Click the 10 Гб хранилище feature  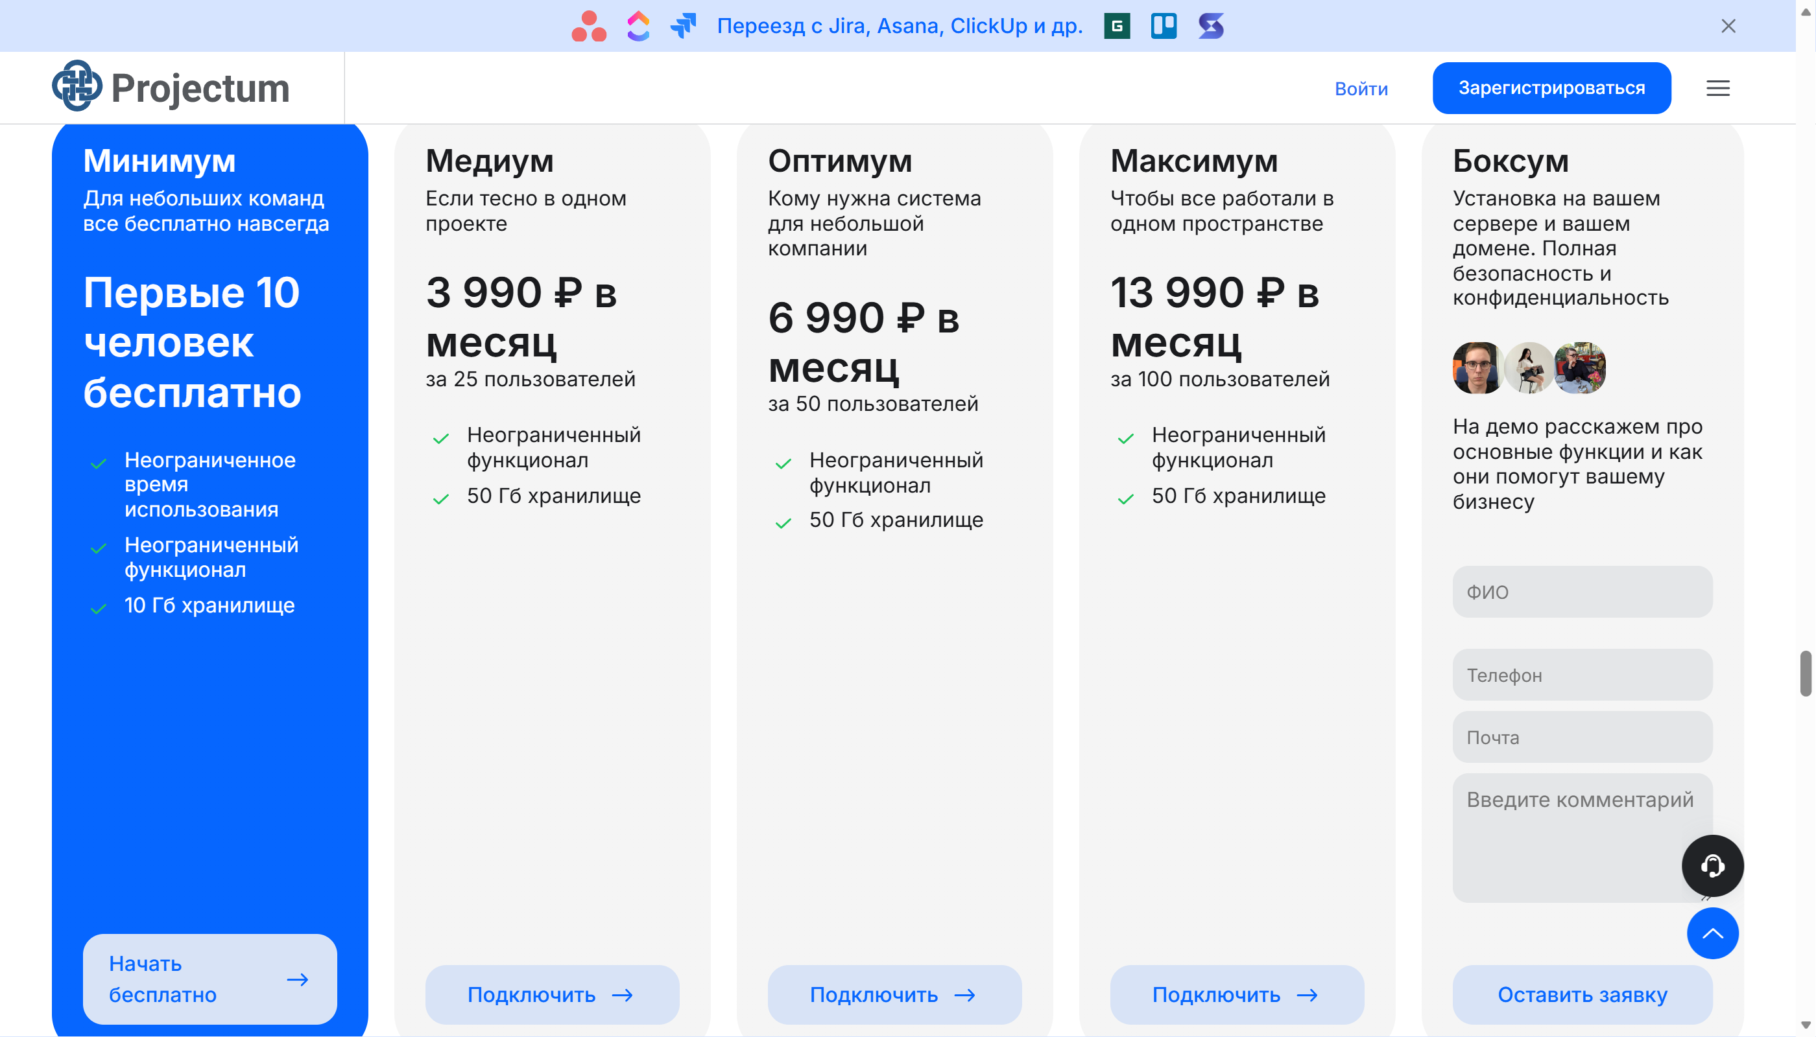tap(209, 605)
